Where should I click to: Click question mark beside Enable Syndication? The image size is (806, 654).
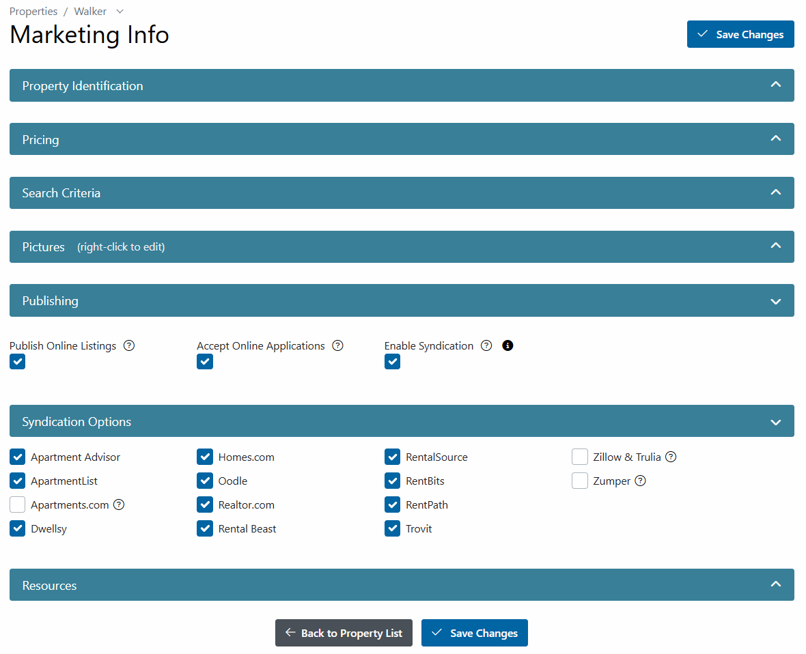coord(486,345)
